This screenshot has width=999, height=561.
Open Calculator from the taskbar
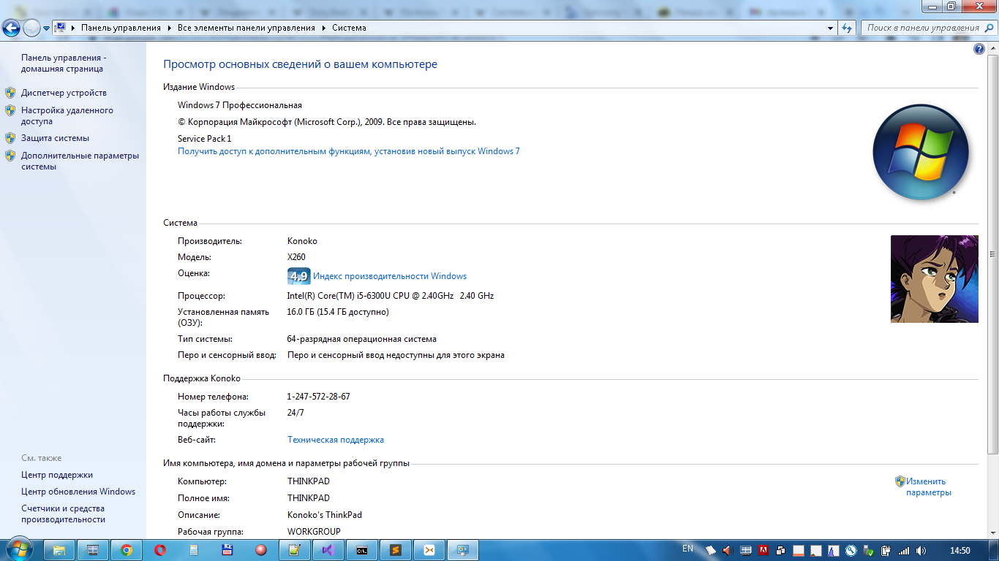pos(194,550)
